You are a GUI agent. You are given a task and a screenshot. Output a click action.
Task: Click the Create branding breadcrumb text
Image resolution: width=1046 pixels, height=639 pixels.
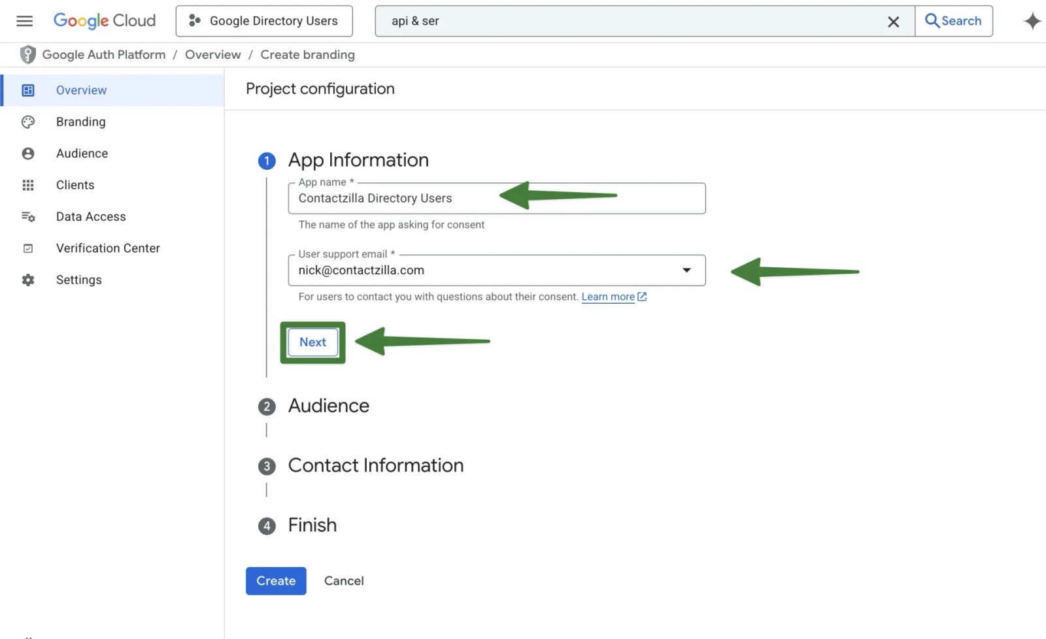308,55
